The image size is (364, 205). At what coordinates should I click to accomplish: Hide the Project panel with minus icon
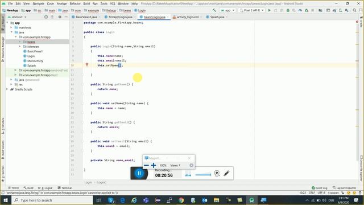[66, 17]
